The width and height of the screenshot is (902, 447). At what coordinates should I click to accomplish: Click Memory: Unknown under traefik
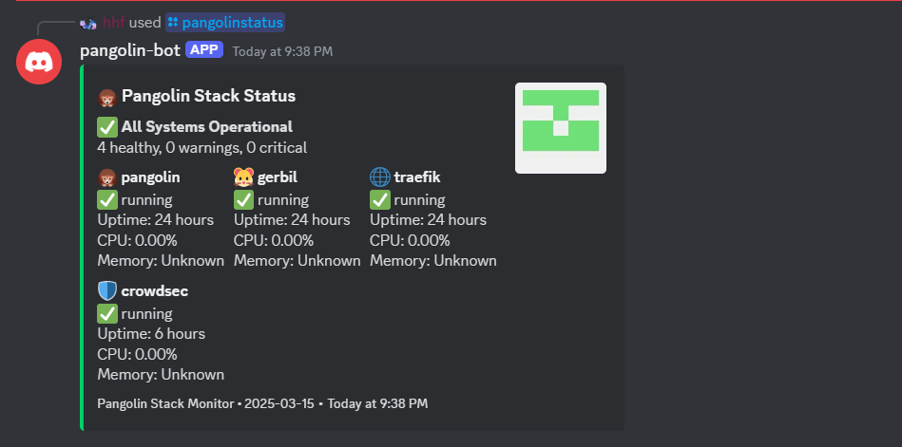tap(433, 261)
